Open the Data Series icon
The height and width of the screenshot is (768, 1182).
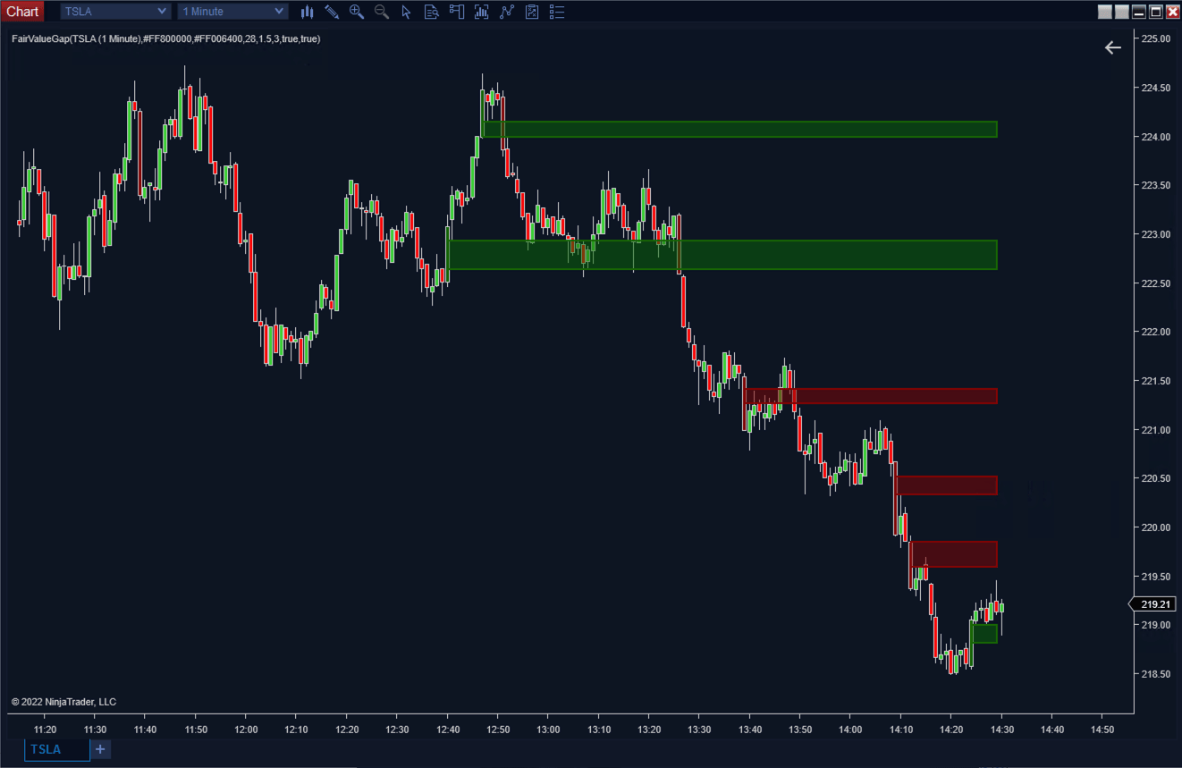(482, 12)
